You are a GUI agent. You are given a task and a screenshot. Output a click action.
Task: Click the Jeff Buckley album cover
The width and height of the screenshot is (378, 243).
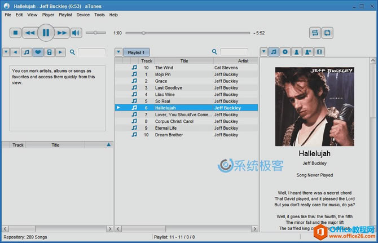tap(315, 107)
